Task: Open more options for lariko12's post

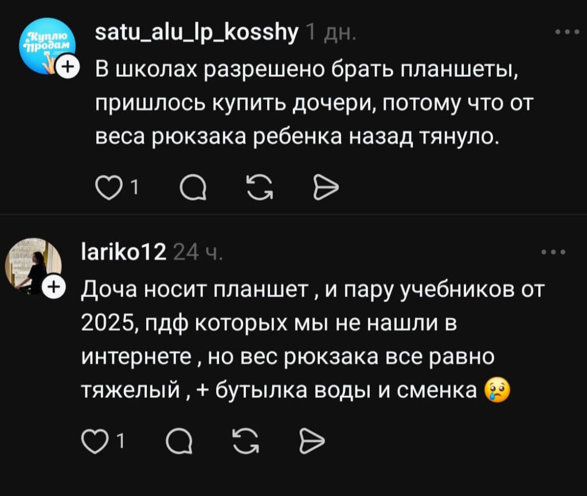Action: [x=554, y=252]
